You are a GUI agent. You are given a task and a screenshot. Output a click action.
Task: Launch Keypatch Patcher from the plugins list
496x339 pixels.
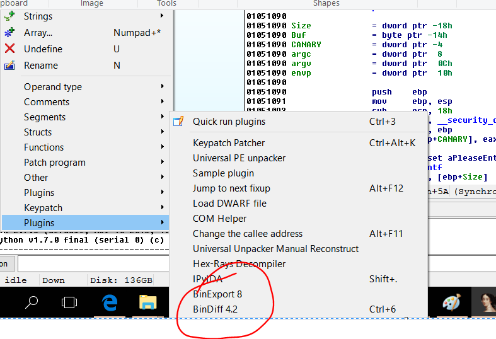tap(229, 143)
